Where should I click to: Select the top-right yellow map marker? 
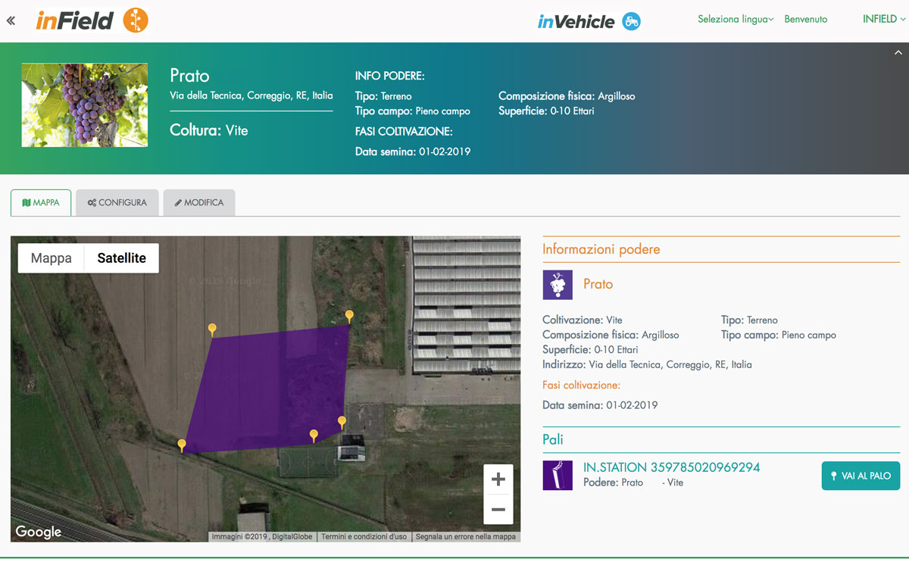point(349,316)
